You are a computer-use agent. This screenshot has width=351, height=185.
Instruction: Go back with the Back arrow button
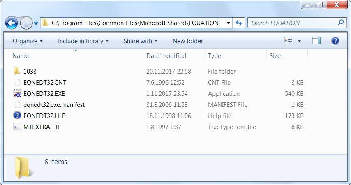tap(12, 23)
